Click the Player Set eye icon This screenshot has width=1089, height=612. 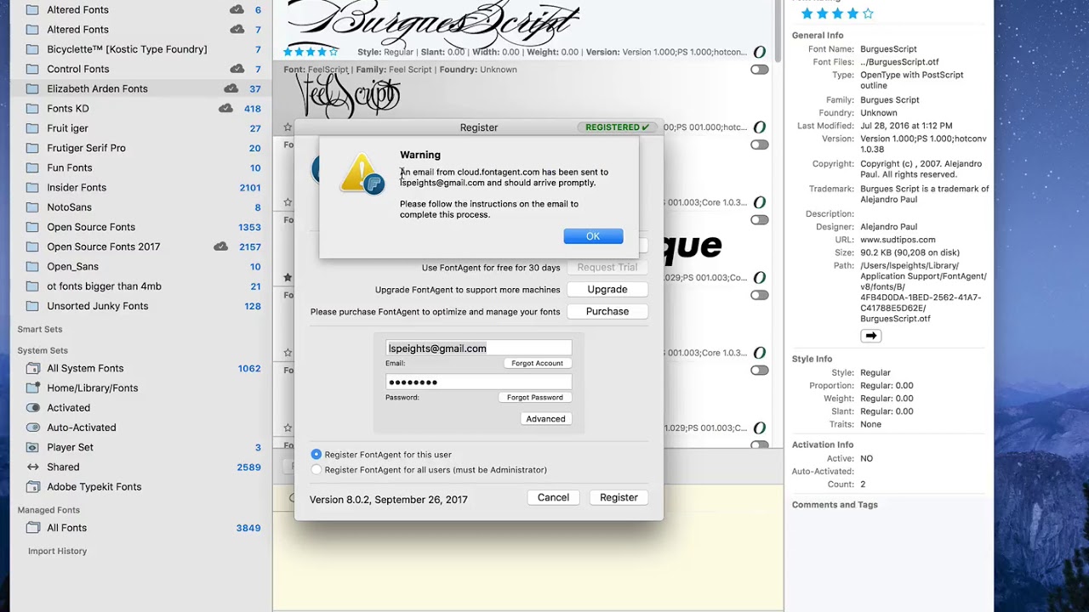(x=32, y=447)
